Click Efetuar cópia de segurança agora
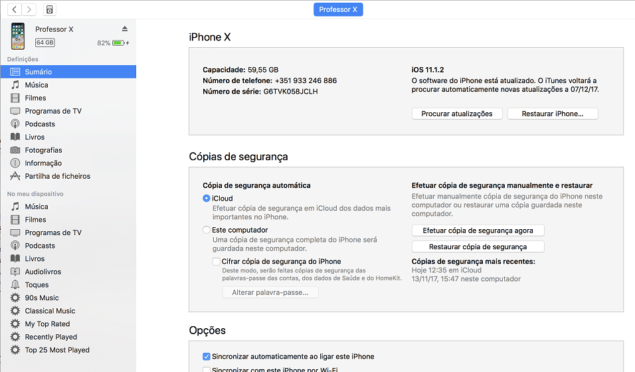The image size is (635, 372). pyautogui.click(x=478, y=231)
